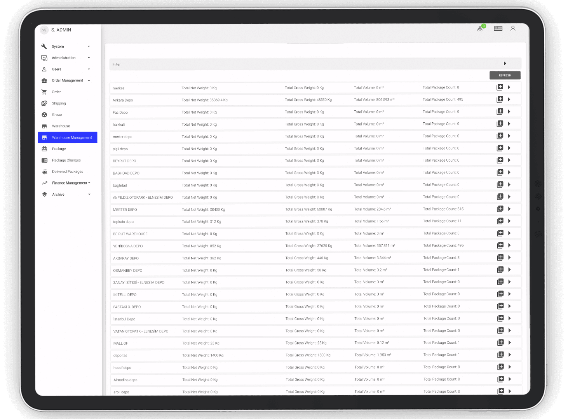568x419 pixels.
Task: Expand the AKSARAY DEPO row details arrow
Action: (509, 257)
